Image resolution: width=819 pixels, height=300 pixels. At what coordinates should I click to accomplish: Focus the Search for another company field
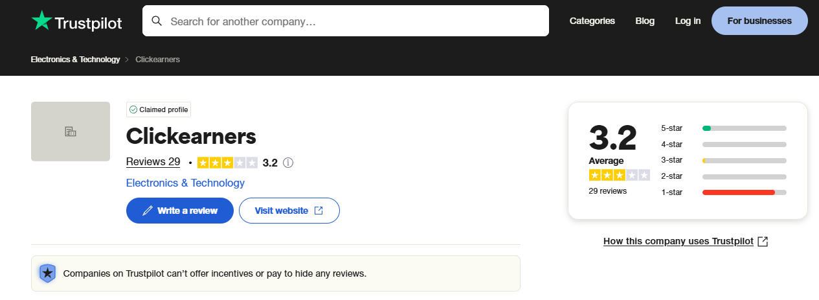346,21
